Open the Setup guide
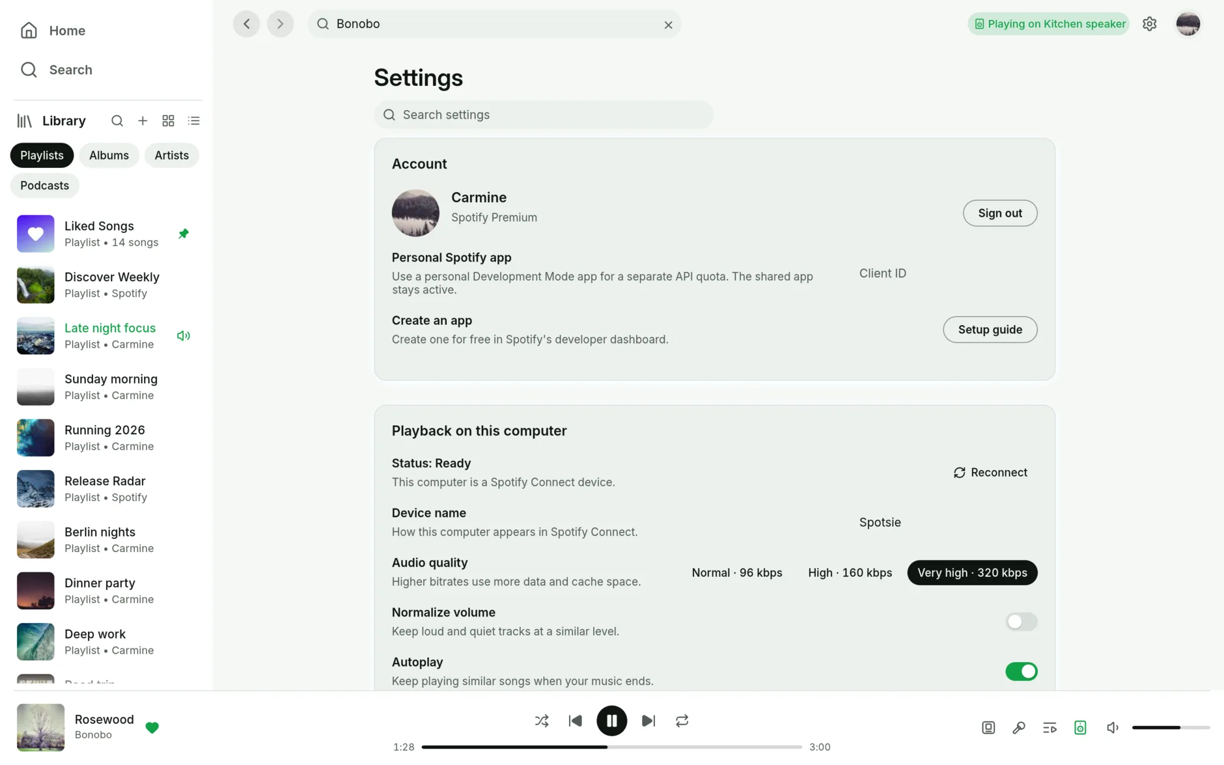Viewport: 1224px width, 765px height. [x=990, y=329]
